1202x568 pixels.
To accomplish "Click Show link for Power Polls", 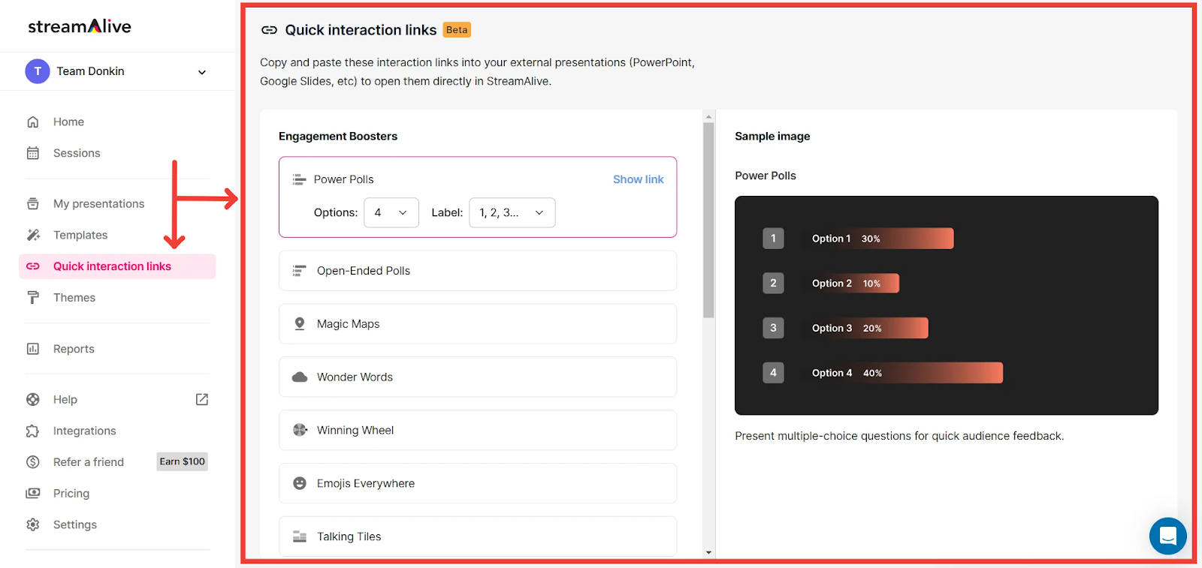I will [639, 179].
